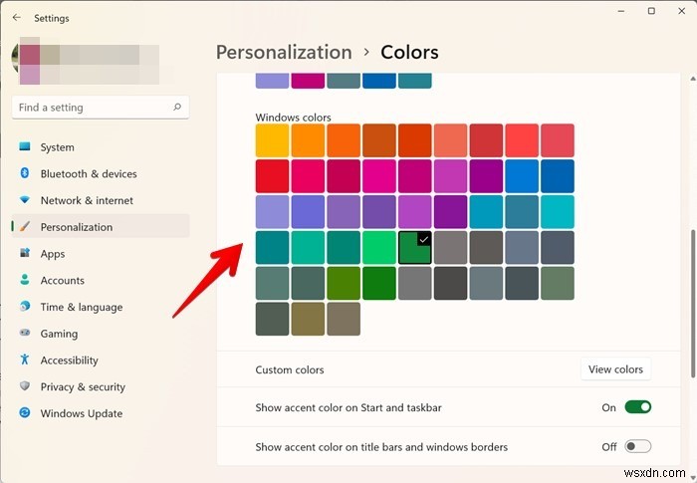Go to Privacy & security settings

pos(83,386)
